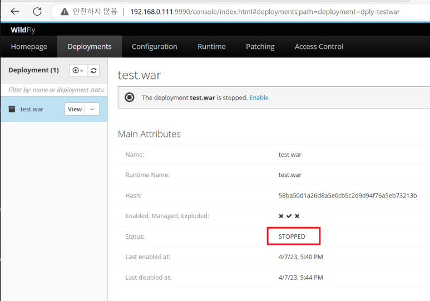Click the test.war page heading
430x301 pixels.
(139, 75)
